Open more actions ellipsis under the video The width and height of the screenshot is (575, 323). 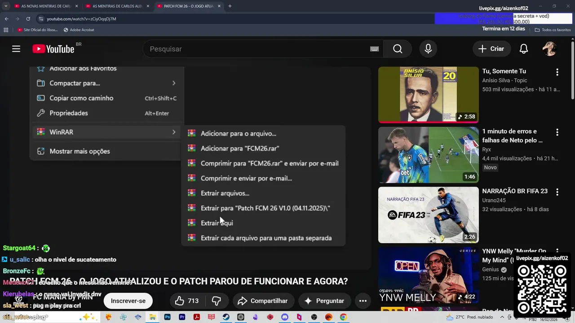(363, 301)
